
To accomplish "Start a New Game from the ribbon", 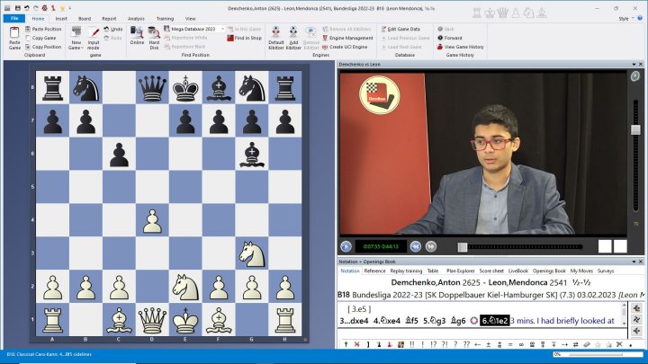I will coord(76,36).
